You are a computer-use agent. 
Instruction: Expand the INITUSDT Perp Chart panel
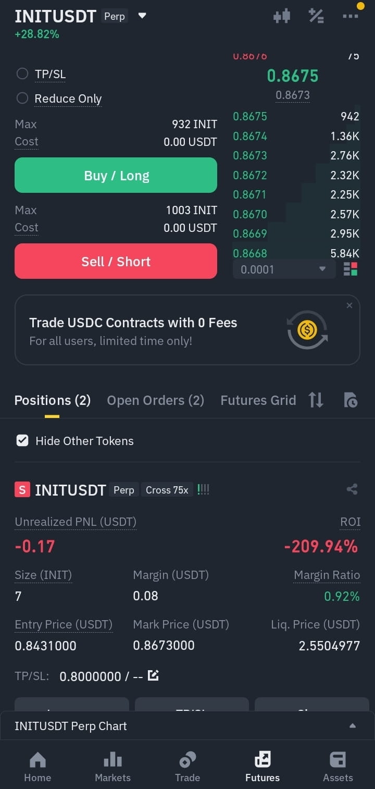(187, 726)
